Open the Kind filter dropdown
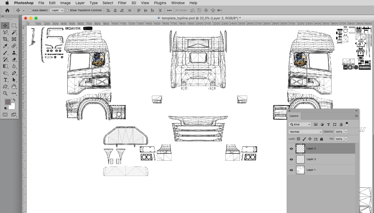 coord(300,125)
